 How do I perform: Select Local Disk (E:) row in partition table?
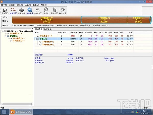(84, 45)
